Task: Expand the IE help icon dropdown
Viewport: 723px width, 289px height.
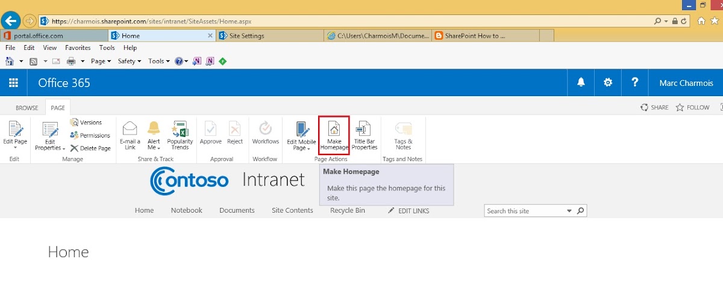Action: (x=186, y=61)
